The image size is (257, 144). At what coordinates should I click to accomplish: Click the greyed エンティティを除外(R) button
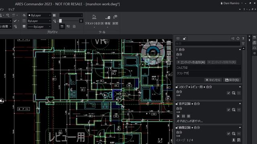pos(222,62)
